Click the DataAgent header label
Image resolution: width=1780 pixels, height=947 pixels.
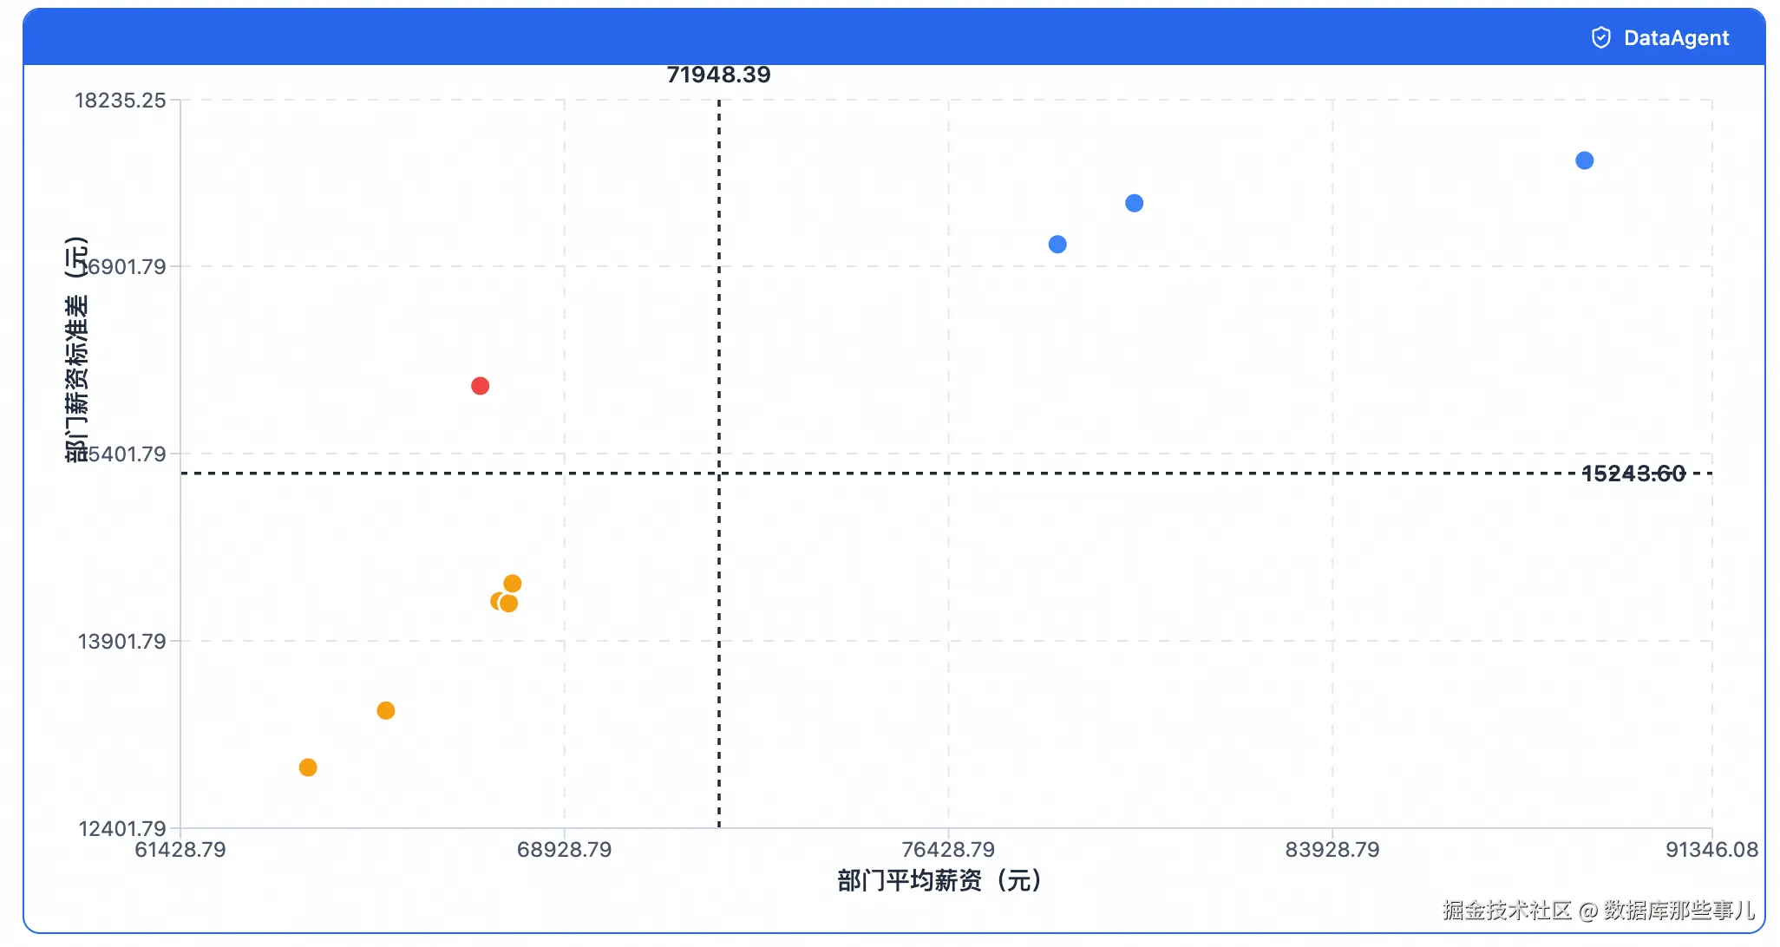pyautogui.click(x=1675, y=38)
